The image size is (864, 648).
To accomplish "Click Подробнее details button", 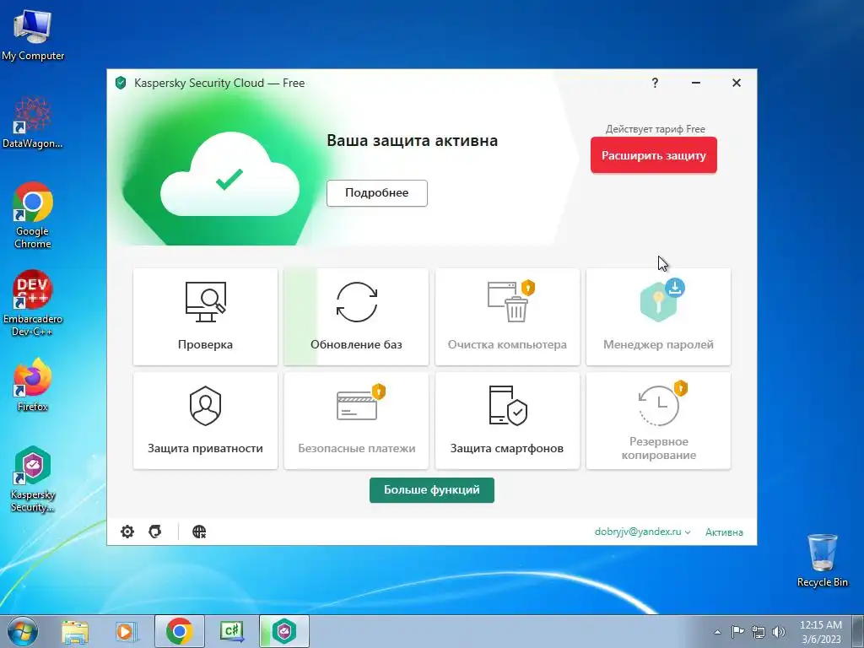I will point(377,193).
